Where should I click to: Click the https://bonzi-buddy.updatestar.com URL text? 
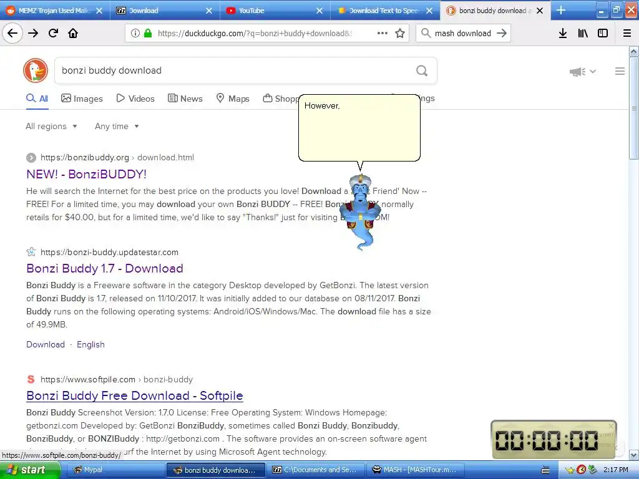(x=109, y=252)
